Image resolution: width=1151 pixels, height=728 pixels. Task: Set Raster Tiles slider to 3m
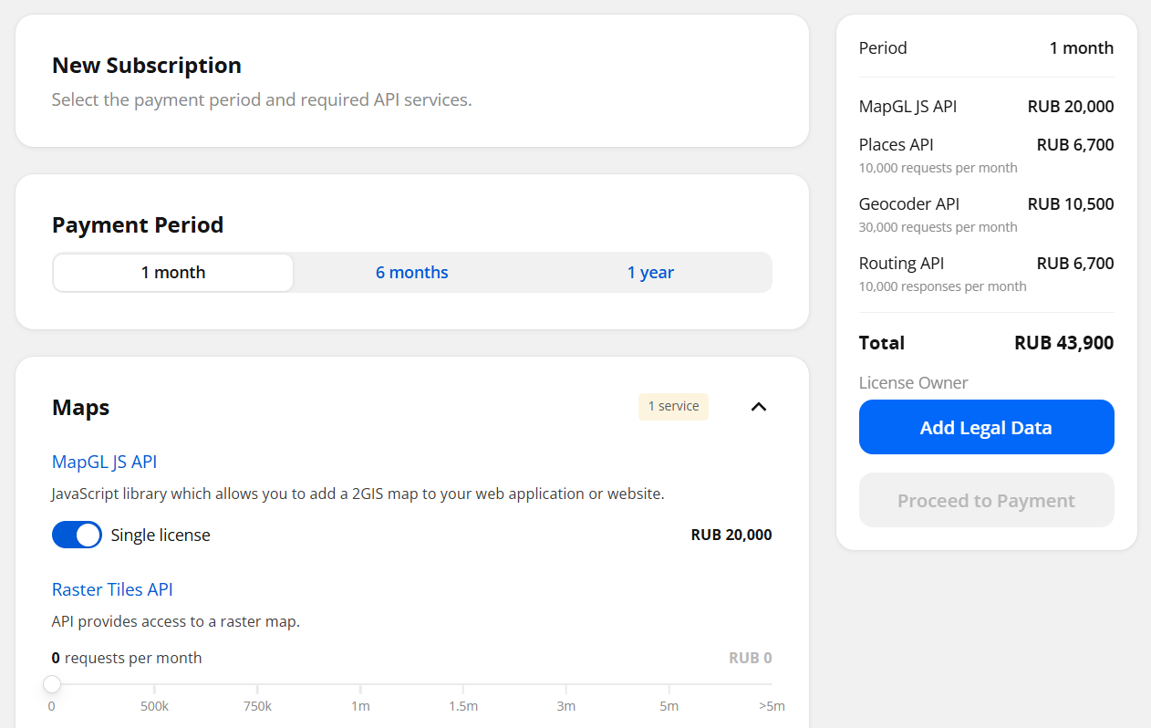pos(566,684)
